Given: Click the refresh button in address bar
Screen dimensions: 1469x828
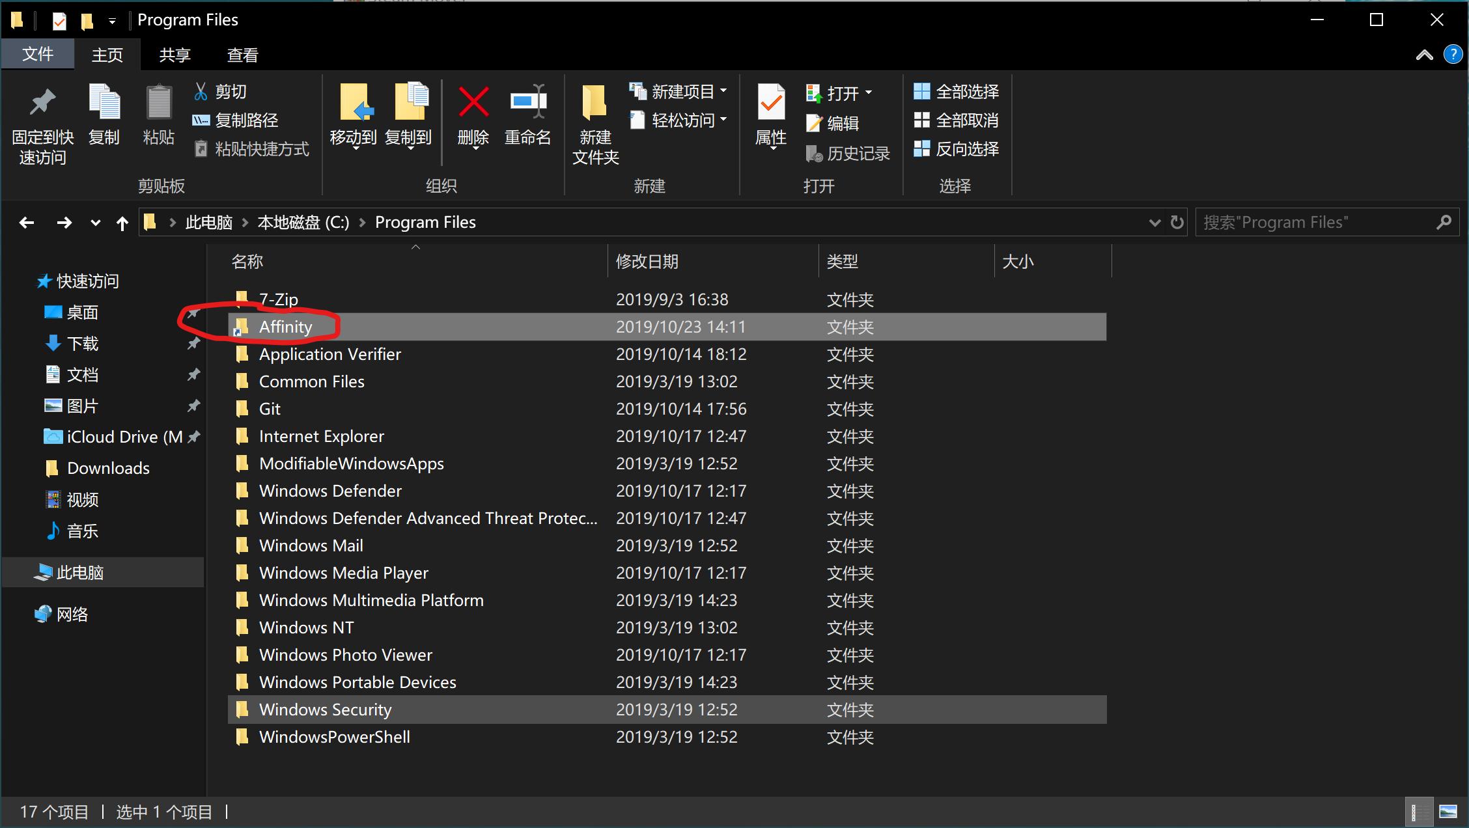Looking at the screenshot, I should pyautogui.click(x=1177, y=222).
